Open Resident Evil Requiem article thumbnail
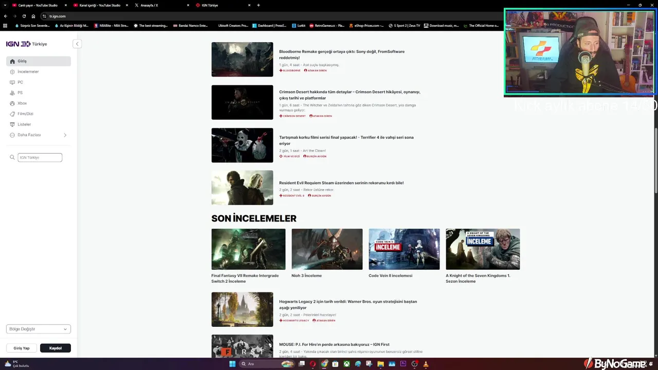 pos(242,188)
